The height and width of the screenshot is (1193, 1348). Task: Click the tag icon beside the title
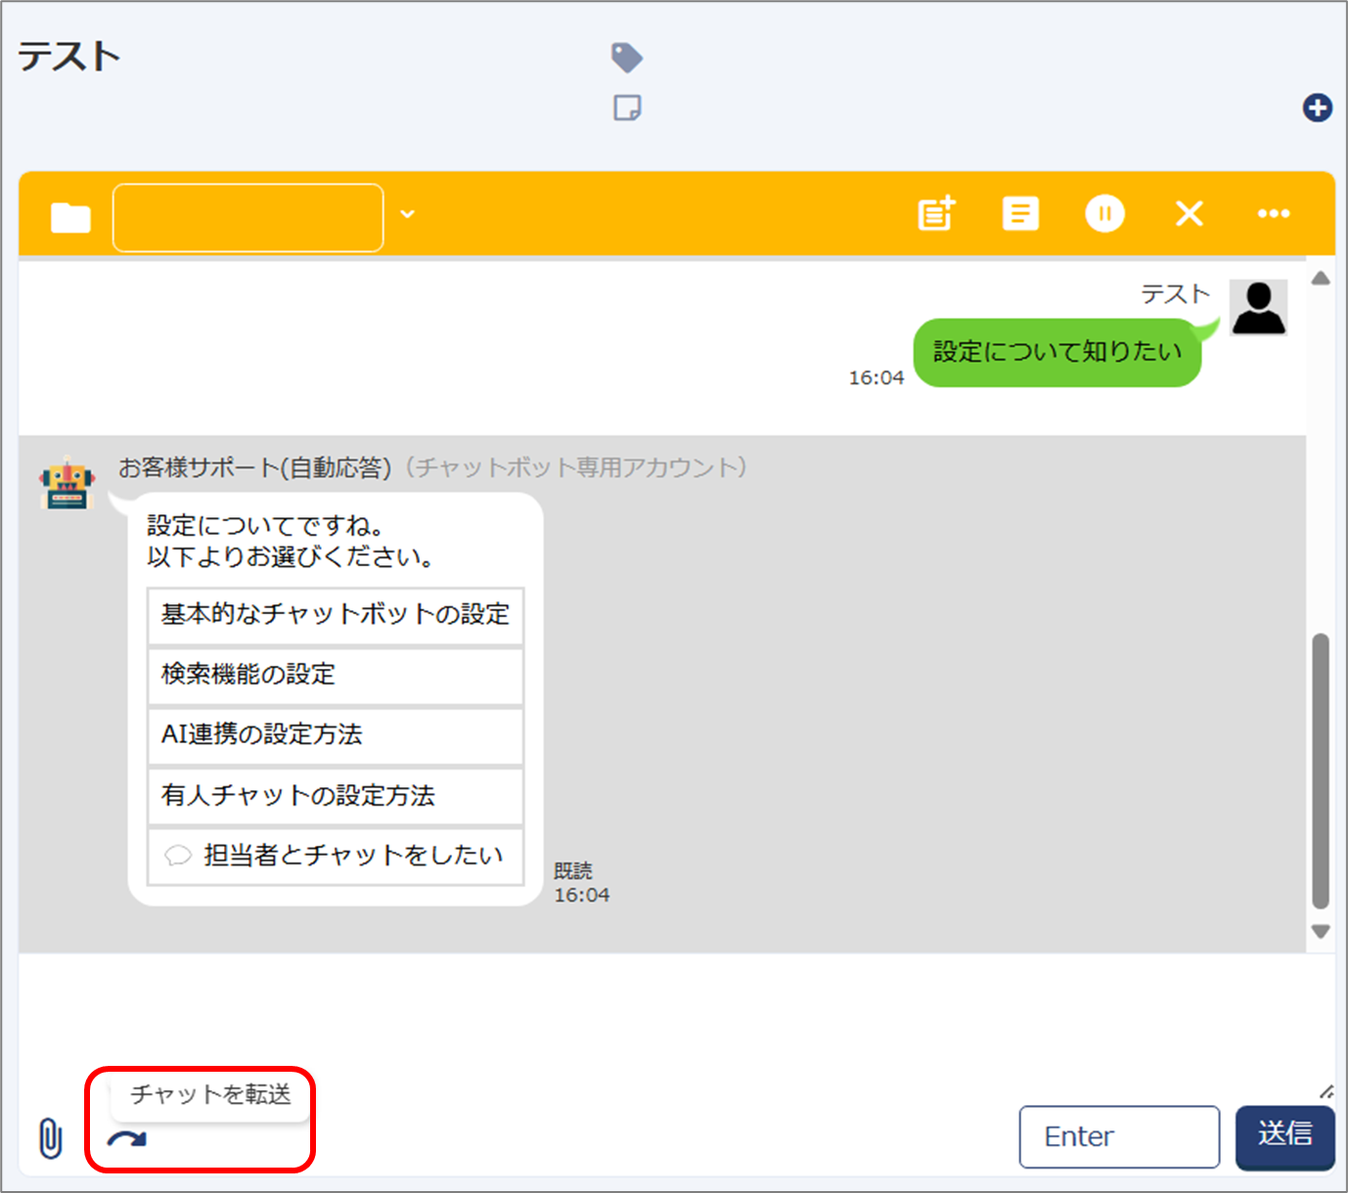pos(627,58)
